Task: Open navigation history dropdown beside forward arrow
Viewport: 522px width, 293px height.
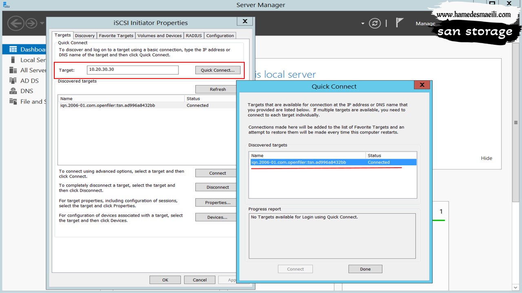Action: [x=42, y=24]
